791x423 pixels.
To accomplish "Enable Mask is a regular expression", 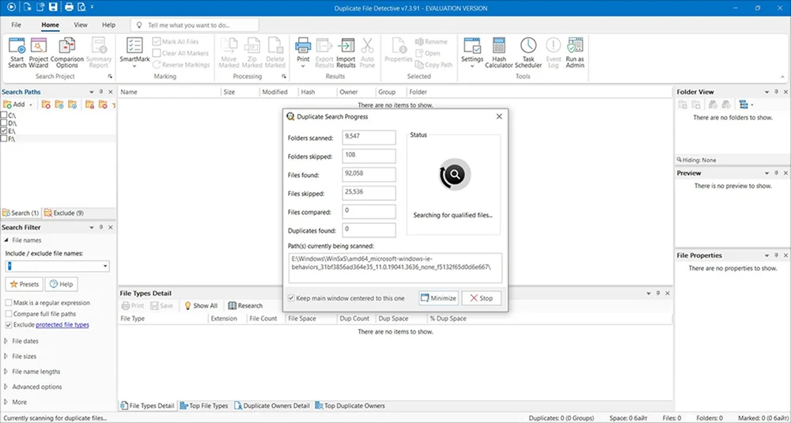I will [9, 303].
